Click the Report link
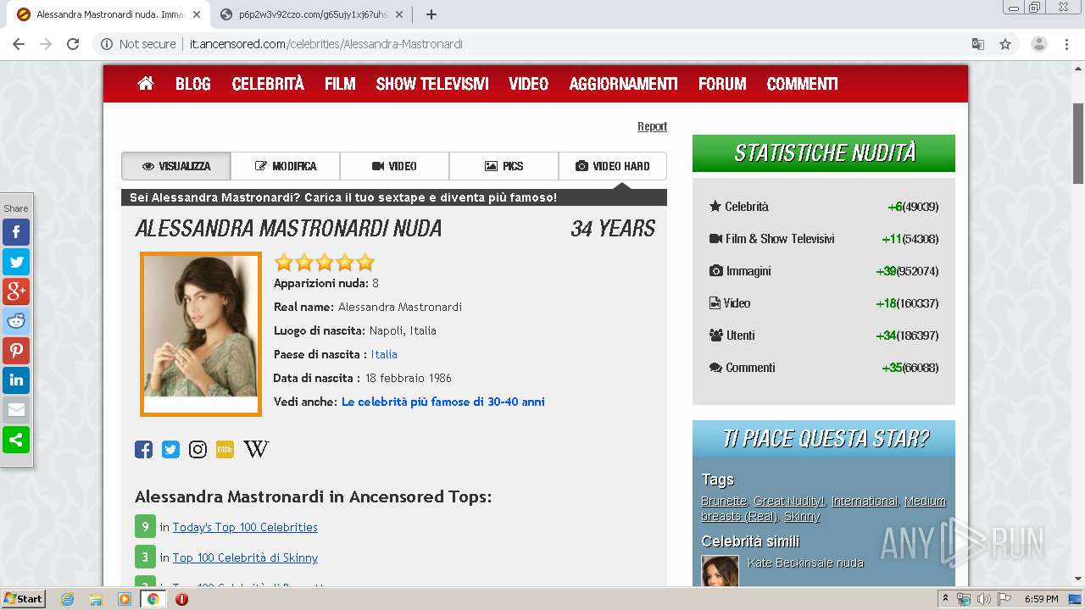Screen dimensions: 1085x610 [652, 126]
